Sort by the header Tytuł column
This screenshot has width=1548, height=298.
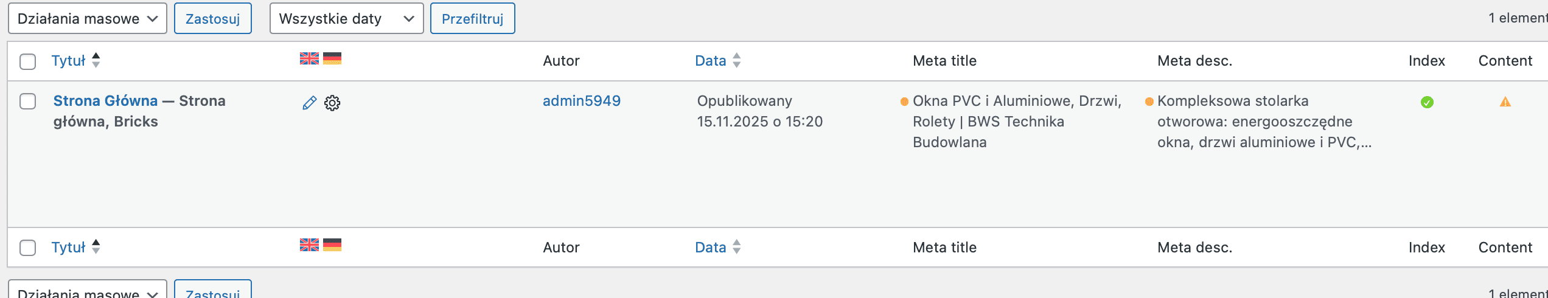point(69,61)
